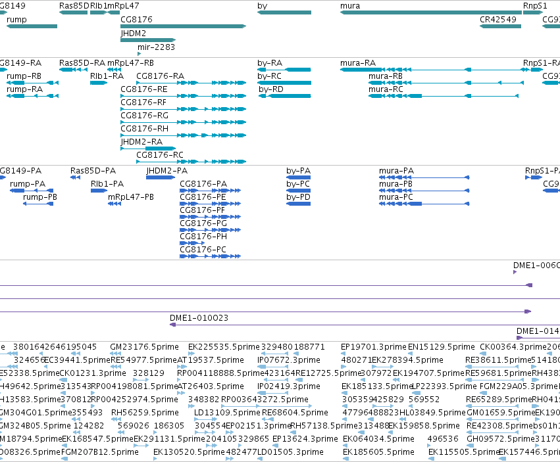Select the rump-RA transcript label
This screenshot has height=462, width=560.
[x=24, y=89]
